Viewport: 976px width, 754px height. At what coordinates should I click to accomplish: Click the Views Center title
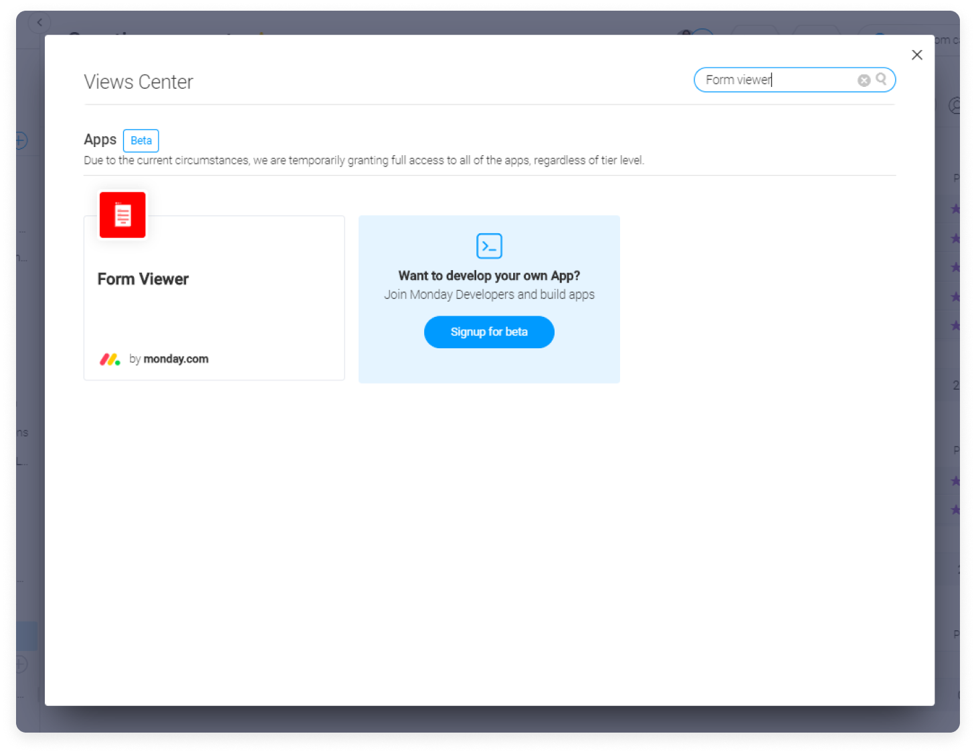(138, 82)
